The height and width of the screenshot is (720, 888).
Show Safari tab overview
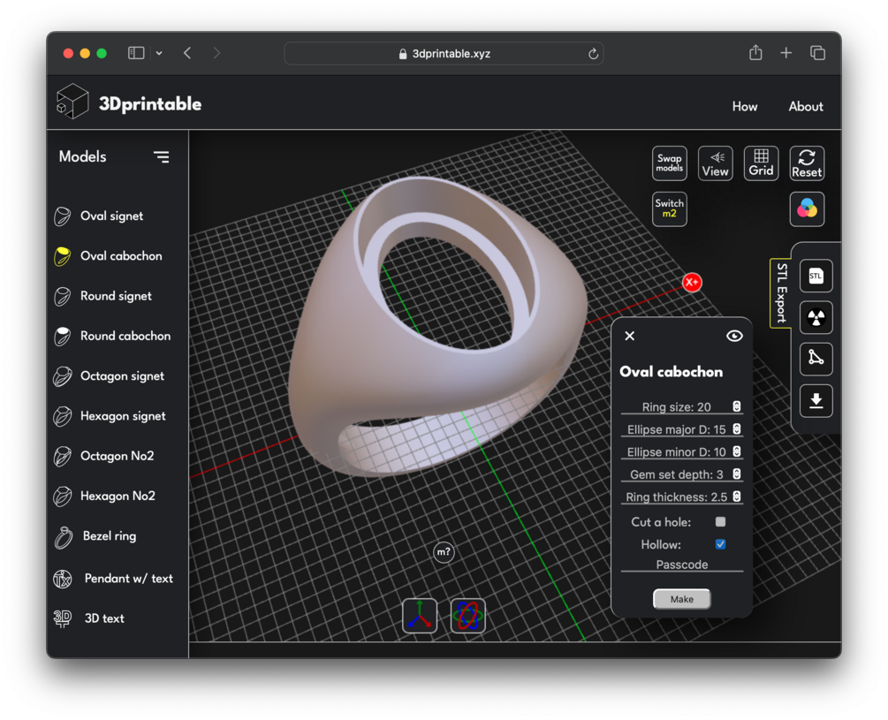817,53
